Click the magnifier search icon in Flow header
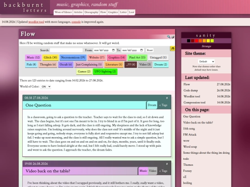Image resolution: width=250 pixels, height=187 pixels. point(169,37)
